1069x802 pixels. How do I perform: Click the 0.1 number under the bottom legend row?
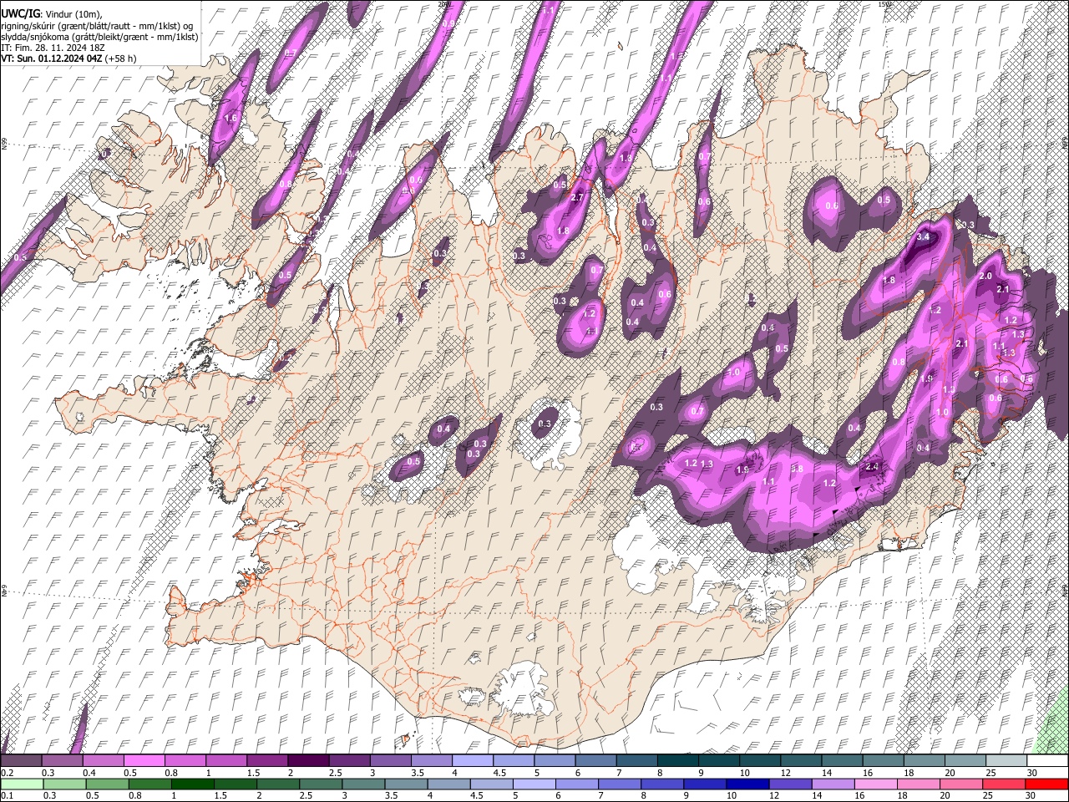(7, 795)
